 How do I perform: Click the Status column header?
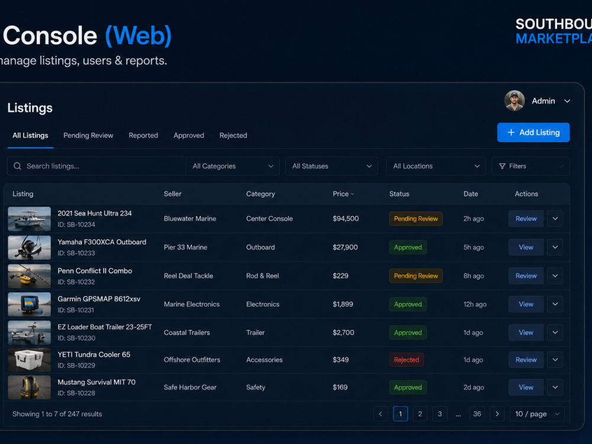(x=399, y=194)
